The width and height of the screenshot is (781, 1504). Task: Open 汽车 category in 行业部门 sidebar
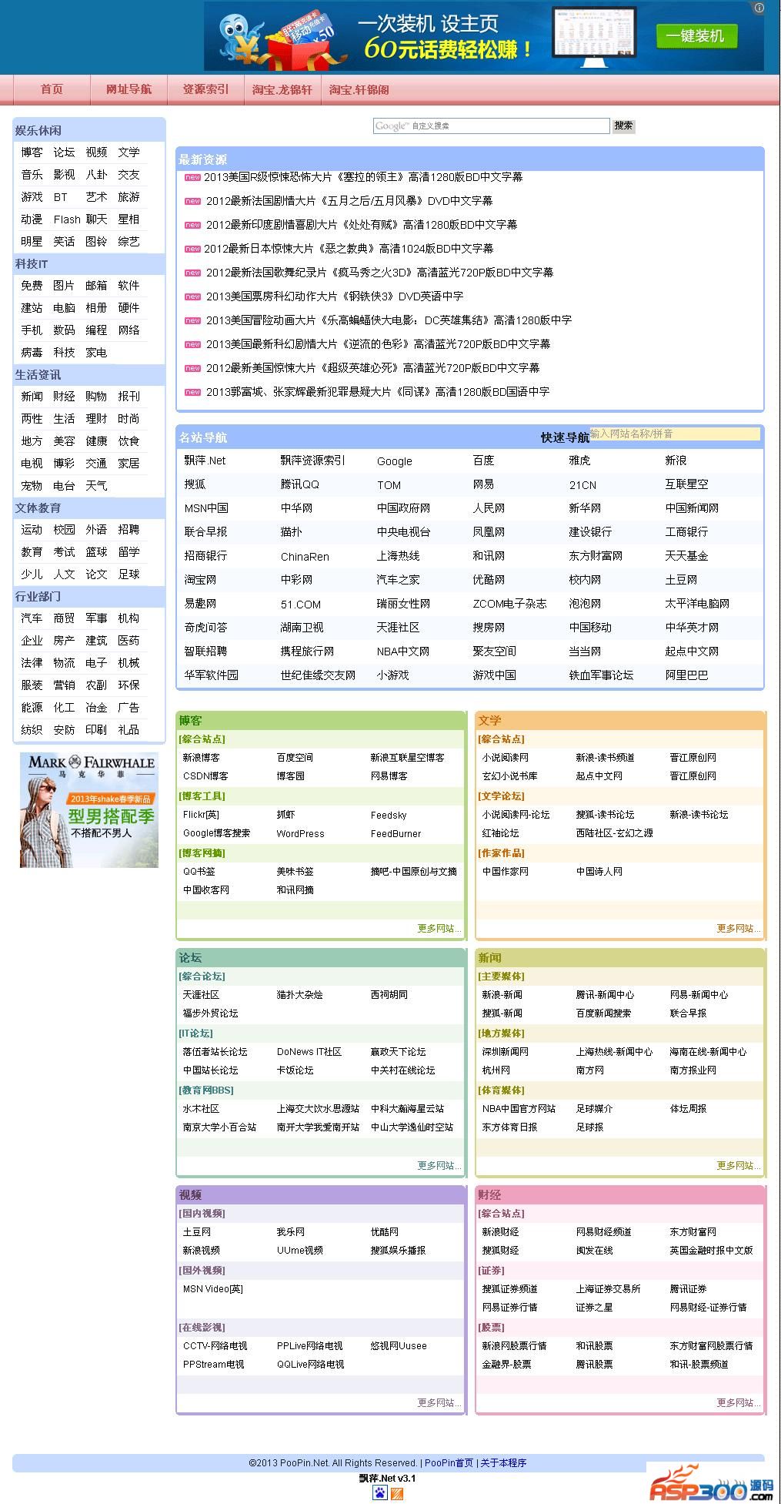[x=32, y=618]
